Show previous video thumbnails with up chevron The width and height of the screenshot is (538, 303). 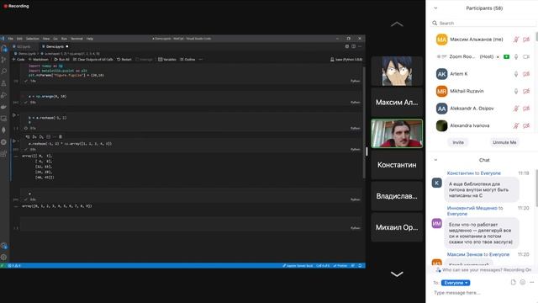(x=397, y=24)
